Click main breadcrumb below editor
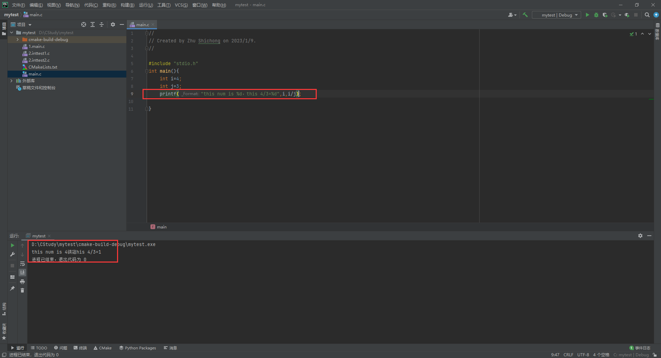This screenshot has height=358, width=661. (159, 227)
